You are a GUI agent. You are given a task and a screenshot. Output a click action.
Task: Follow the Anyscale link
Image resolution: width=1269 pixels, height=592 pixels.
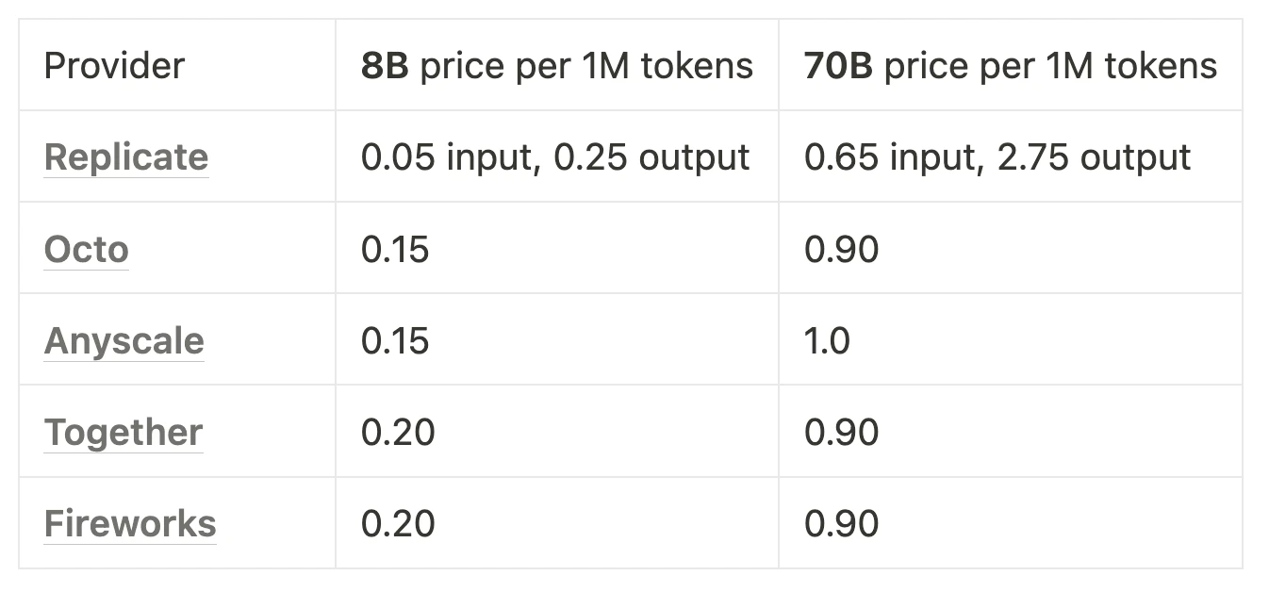pyautogui.click(x=124, y=340)
